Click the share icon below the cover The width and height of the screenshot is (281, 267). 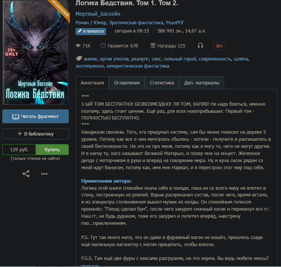click(x=26, y=174)
